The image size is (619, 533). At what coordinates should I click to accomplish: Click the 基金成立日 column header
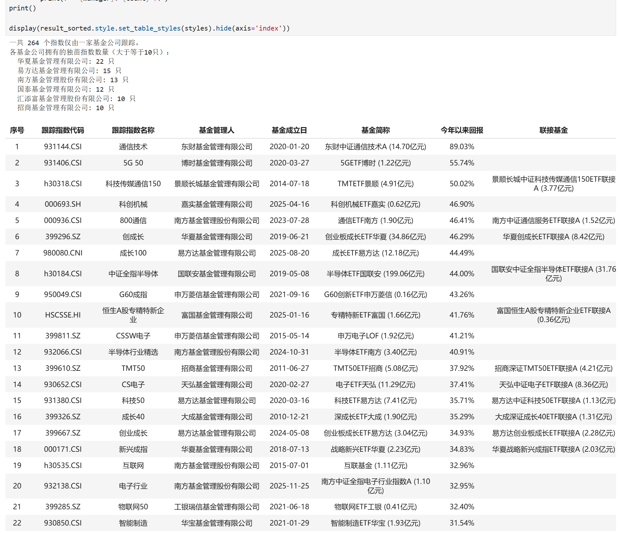(x=289, y=130)
